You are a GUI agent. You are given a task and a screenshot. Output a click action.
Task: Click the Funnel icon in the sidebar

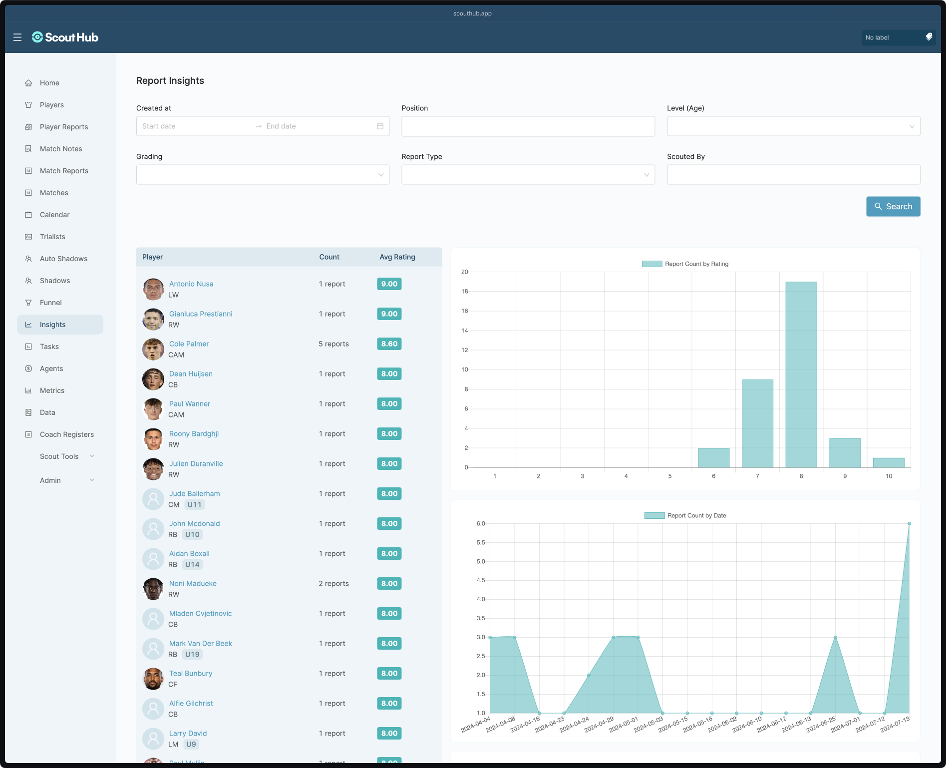pos(28,303)
